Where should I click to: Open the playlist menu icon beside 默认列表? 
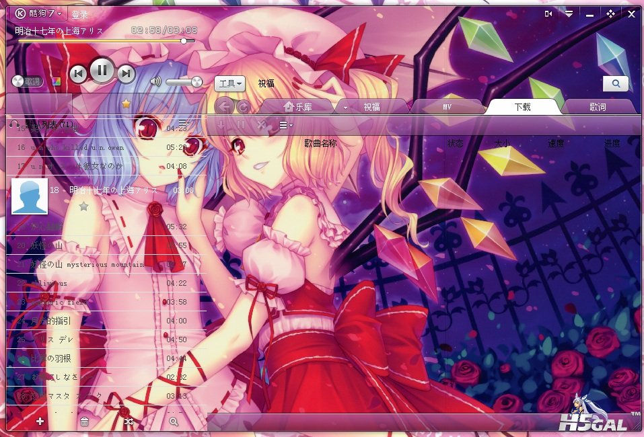point(184,122)
